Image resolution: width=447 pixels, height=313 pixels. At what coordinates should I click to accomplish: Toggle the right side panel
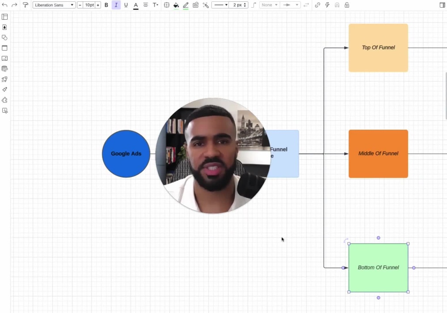pos(442,5)
